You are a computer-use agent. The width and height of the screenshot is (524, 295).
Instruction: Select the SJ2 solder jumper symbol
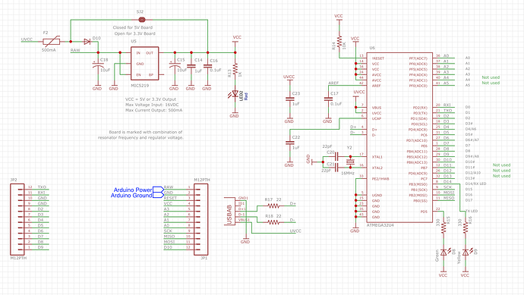pyautogui.click(x=141, y=20)
